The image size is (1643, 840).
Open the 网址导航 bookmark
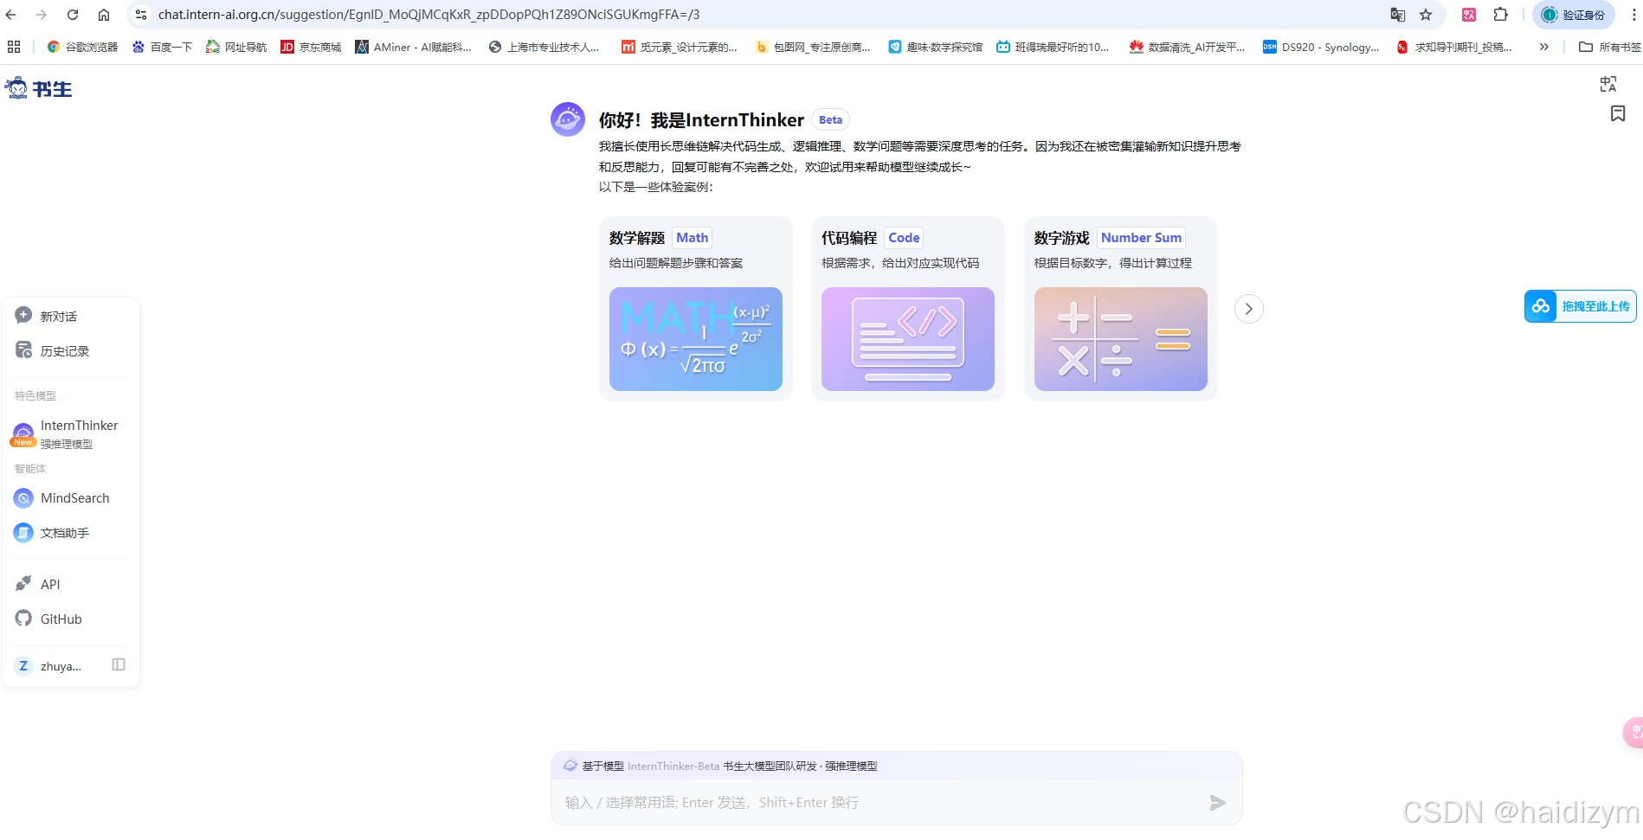pos(236,47)
